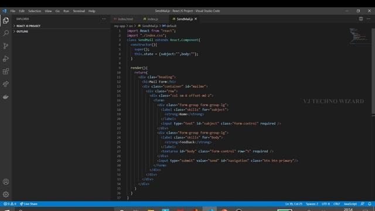The image size is (375, 211).
Task: Expand the REACT JS PROJECT folder
Action: (28, 26)
